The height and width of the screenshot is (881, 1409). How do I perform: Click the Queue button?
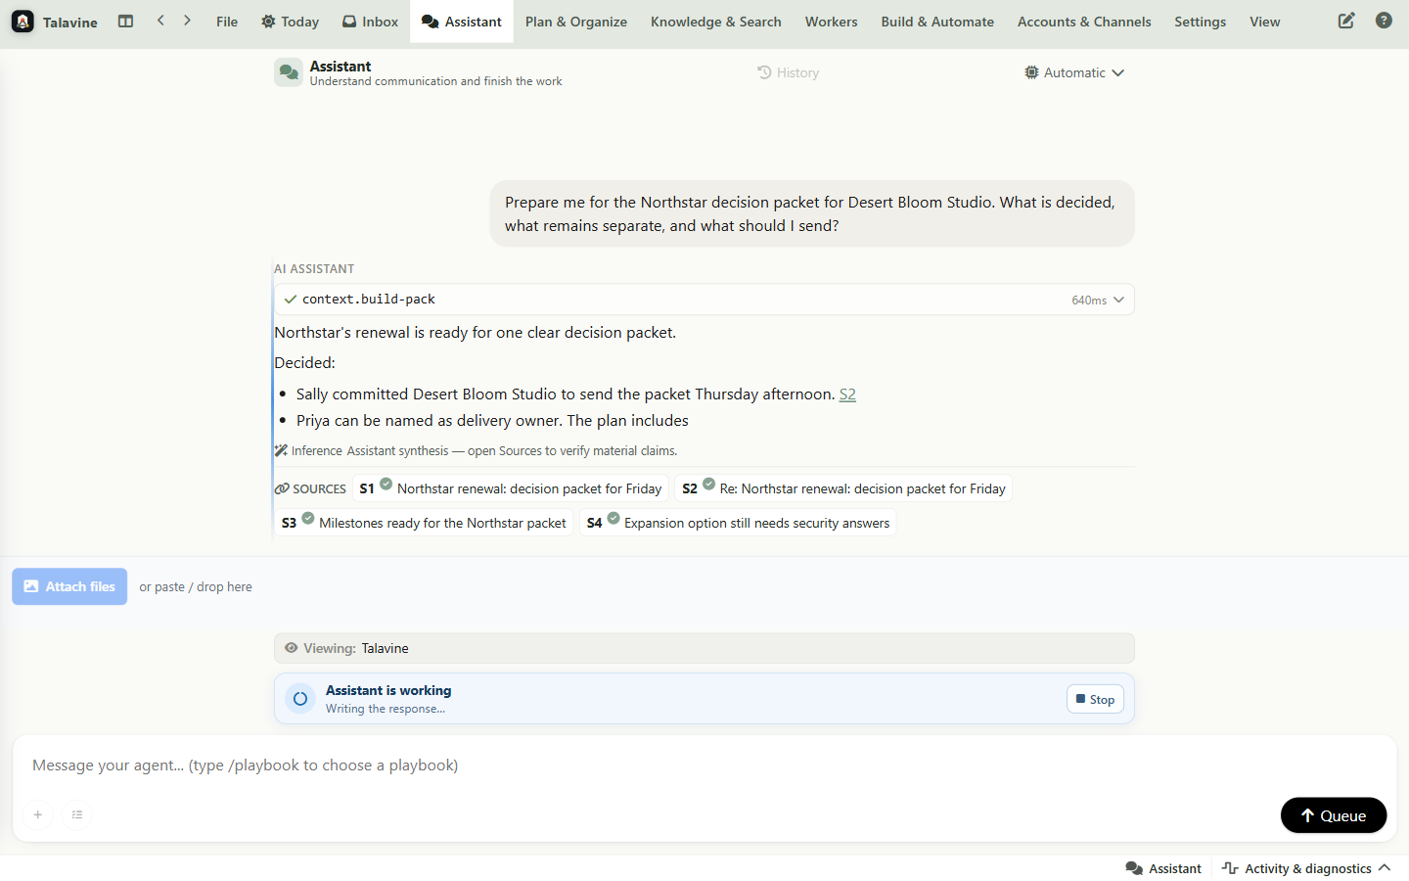[x=1334, y=815]
